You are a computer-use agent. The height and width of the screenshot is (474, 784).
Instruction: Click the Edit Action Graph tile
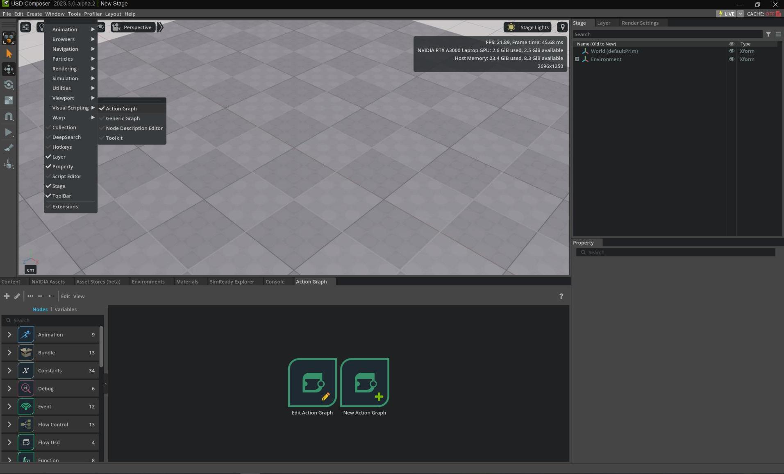pos(312,383)
